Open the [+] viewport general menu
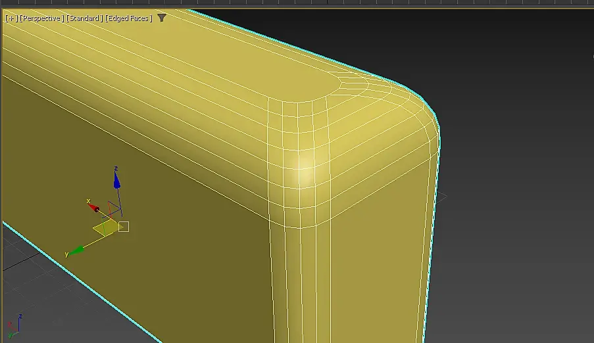 (11, 18)
